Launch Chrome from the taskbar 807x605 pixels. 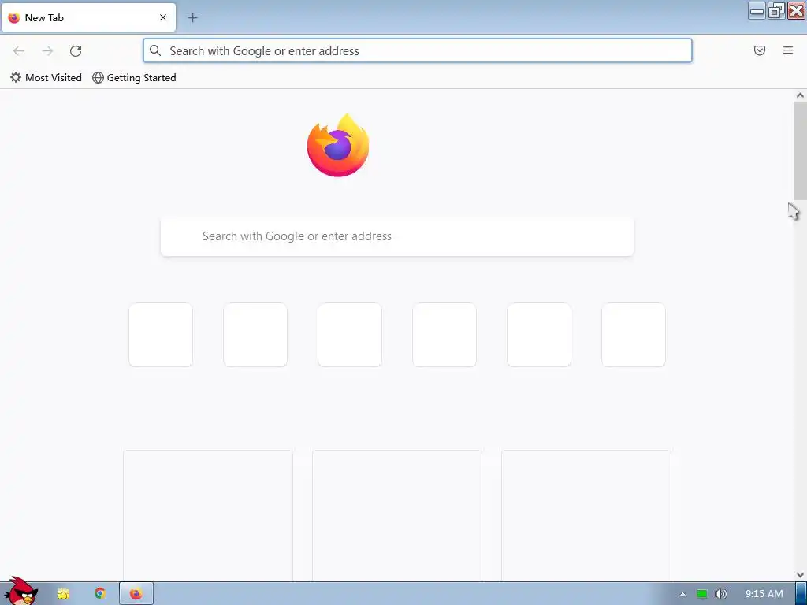click(x=100, y=594)
